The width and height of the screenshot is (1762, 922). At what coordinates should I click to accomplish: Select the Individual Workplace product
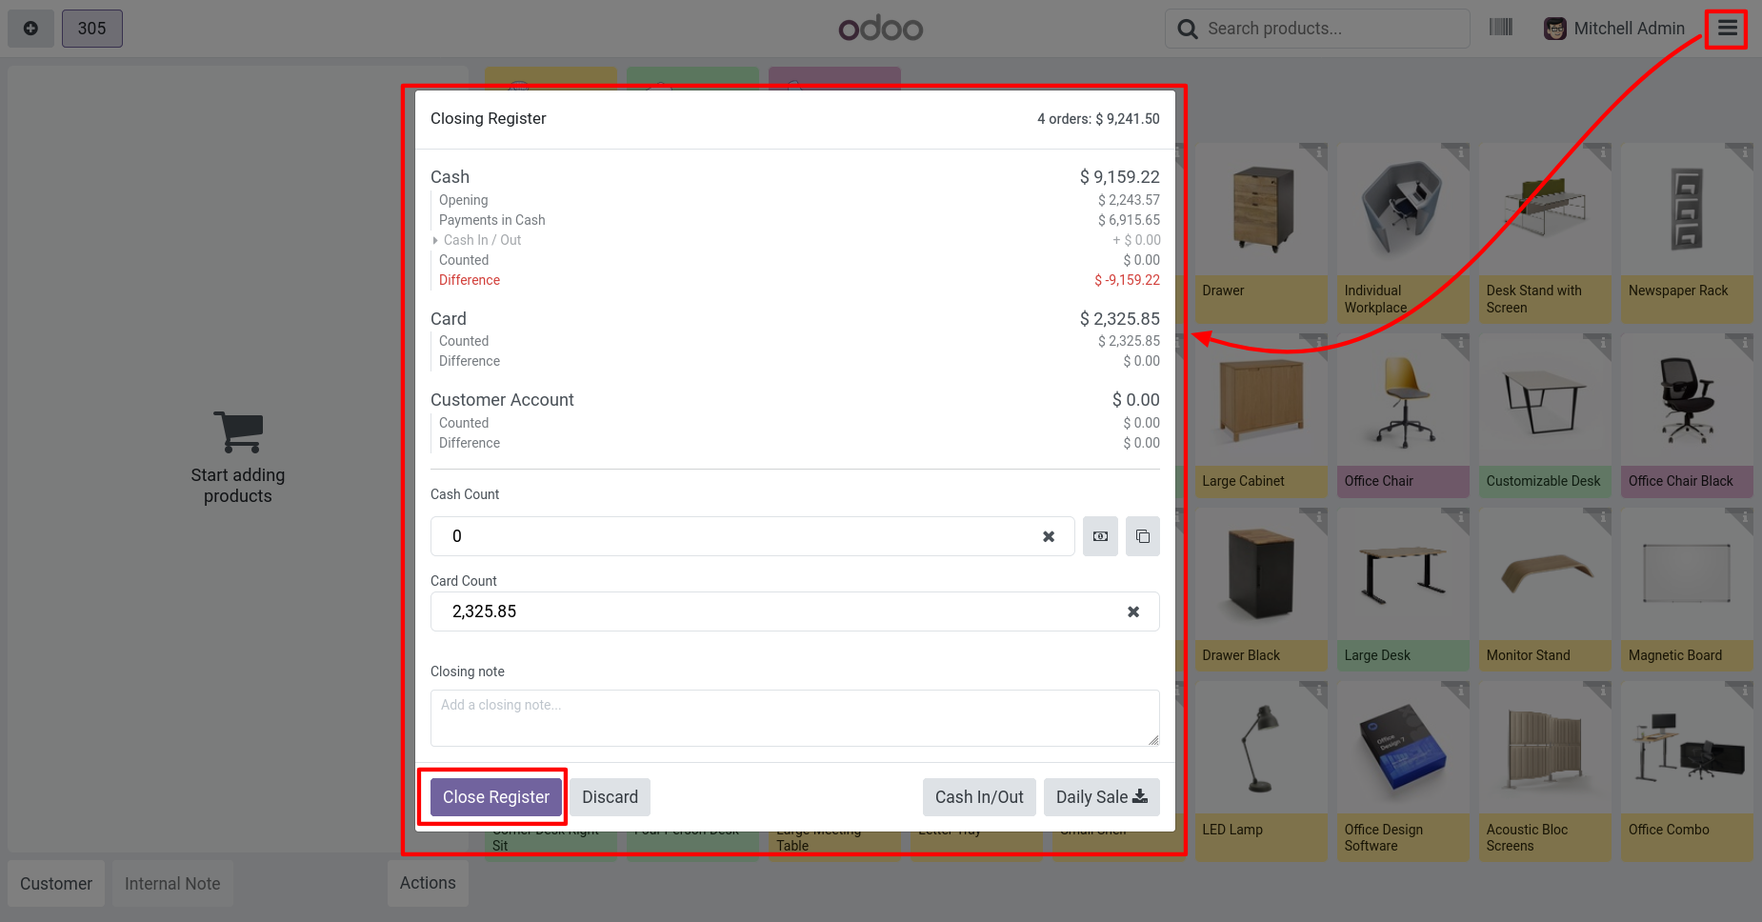(1403, 233)
